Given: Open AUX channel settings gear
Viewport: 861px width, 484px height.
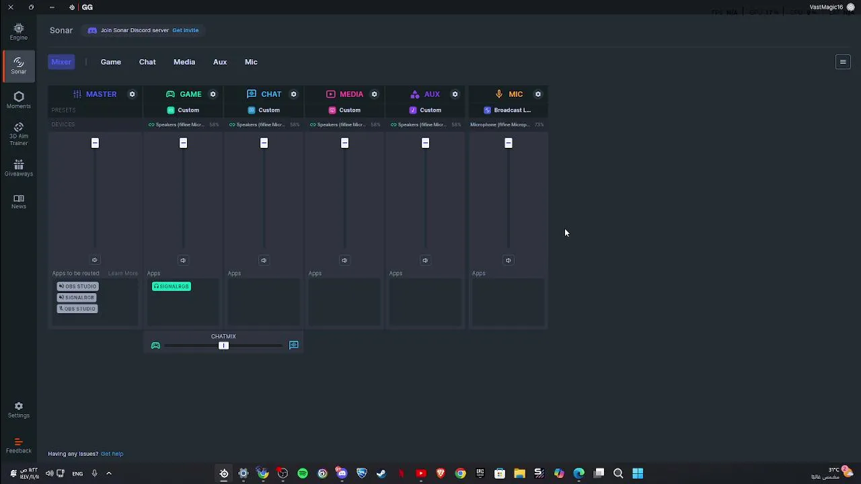Looking at the screenshot, I should [x=455, y=94].
